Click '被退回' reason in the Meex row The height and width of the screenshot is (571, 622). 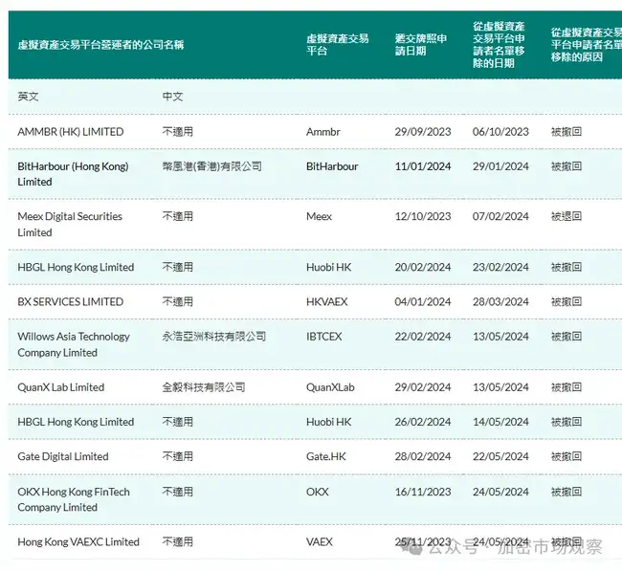566,216
